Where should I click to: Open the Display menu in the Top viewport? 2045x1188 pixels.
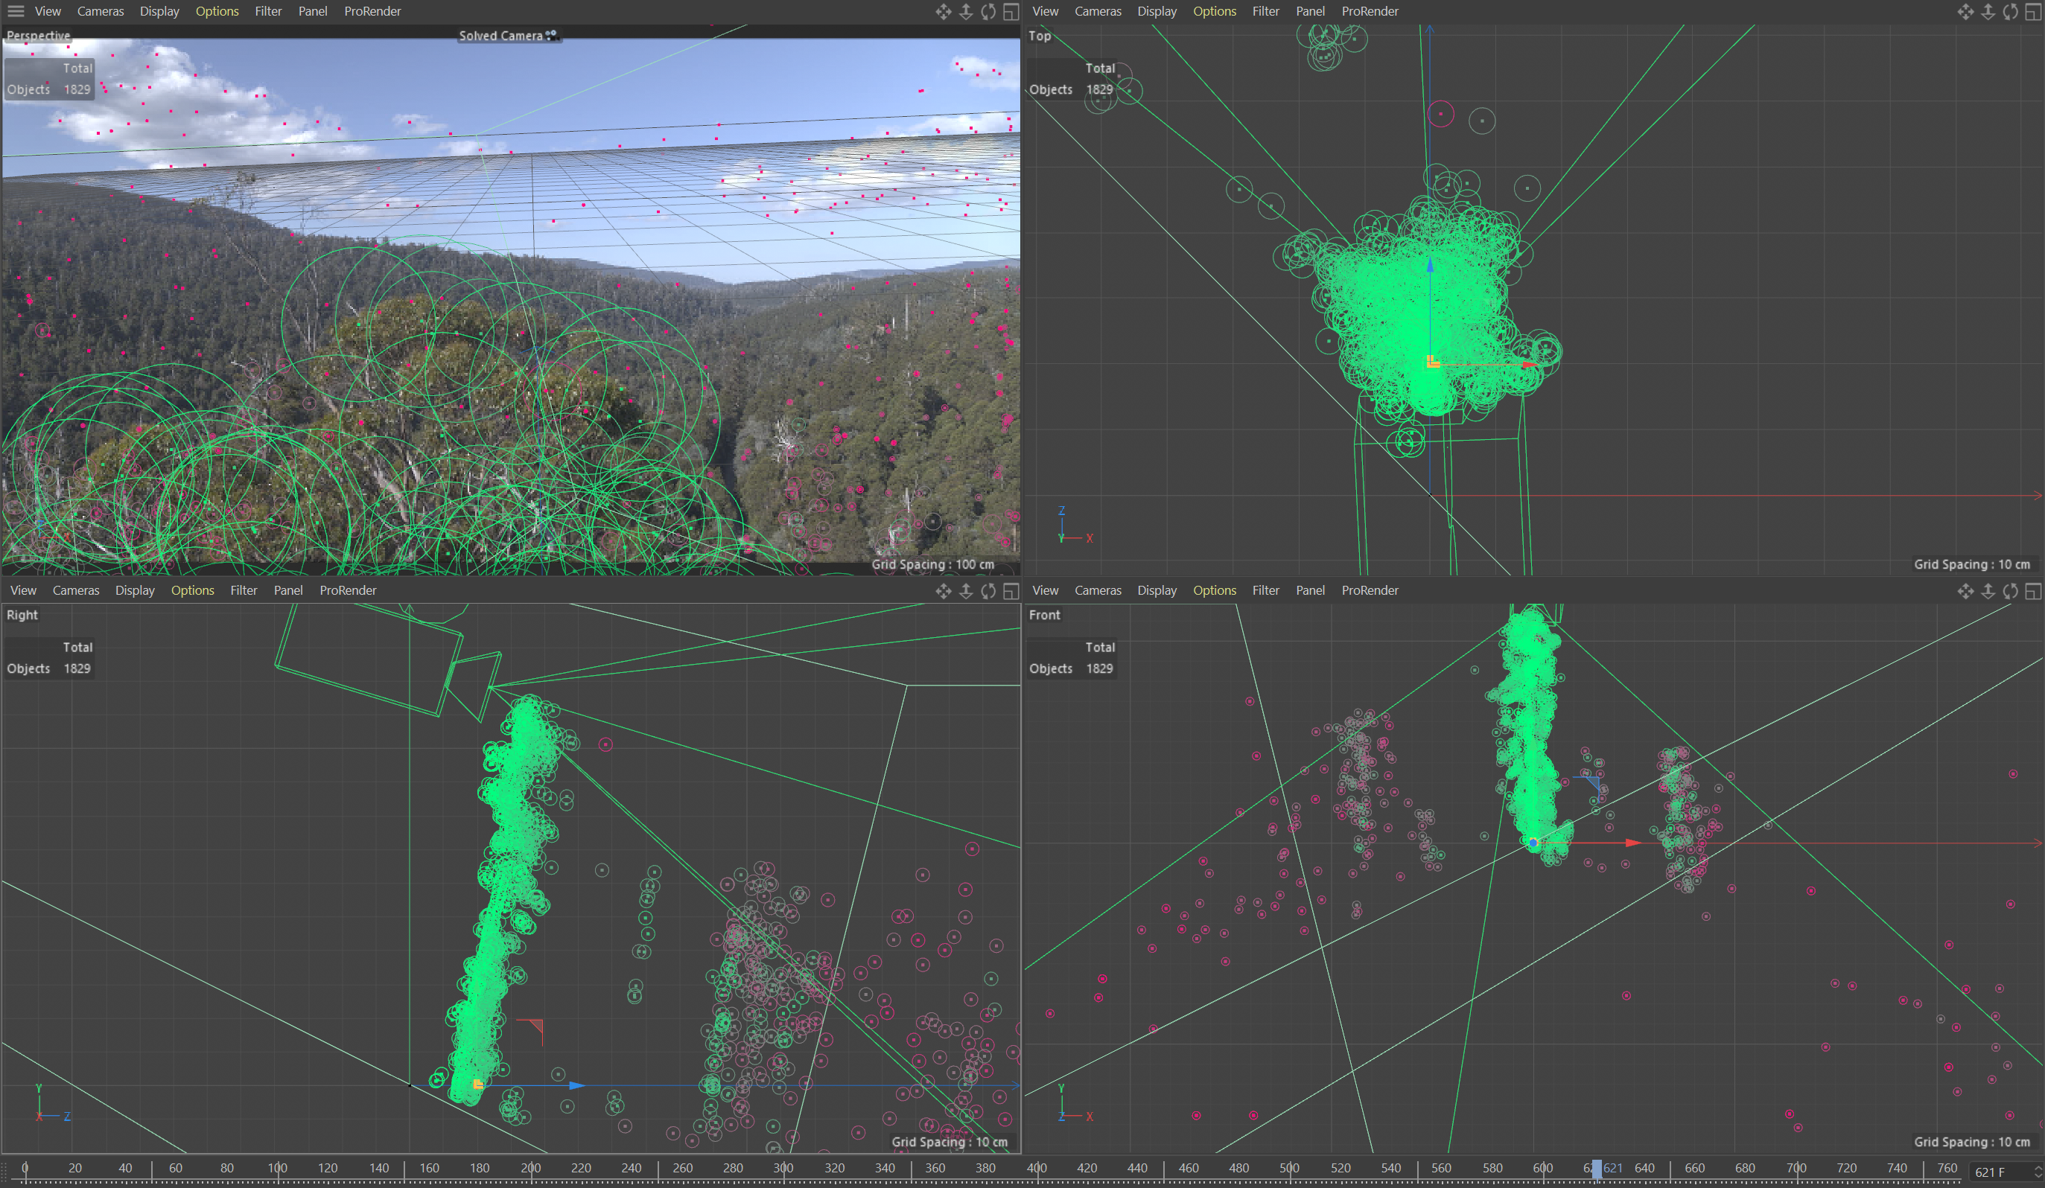1157,11
